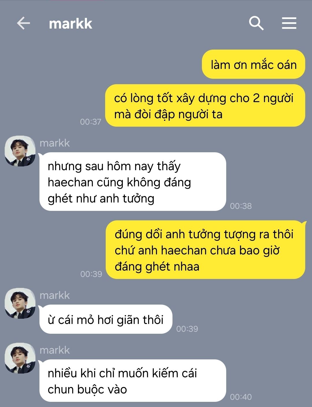Click sender name markk above first reply

click(55, 143)
